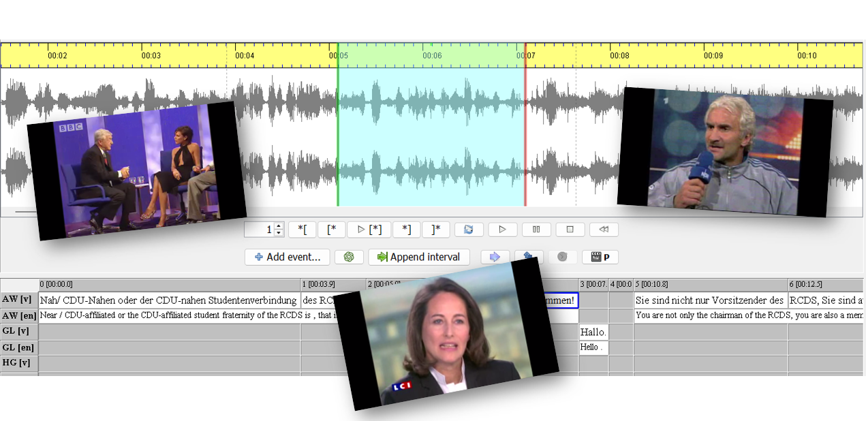866x421 pixels.
Task: Select the GL [en] tier label
Action: (x=19, y=347)
